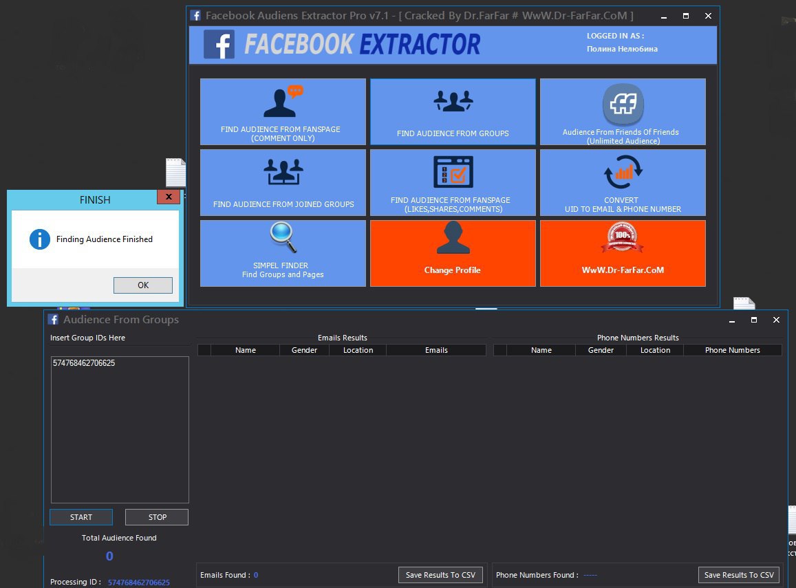Click the Processing ID value 574768462706625
This screenshot has width=796, height=588.
[138, 582]
